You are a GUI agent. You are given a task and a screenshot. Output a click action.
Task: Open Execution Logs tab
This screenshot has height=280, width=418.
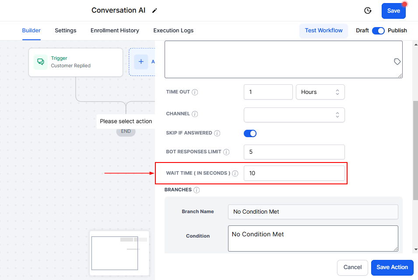coord(173,31)
